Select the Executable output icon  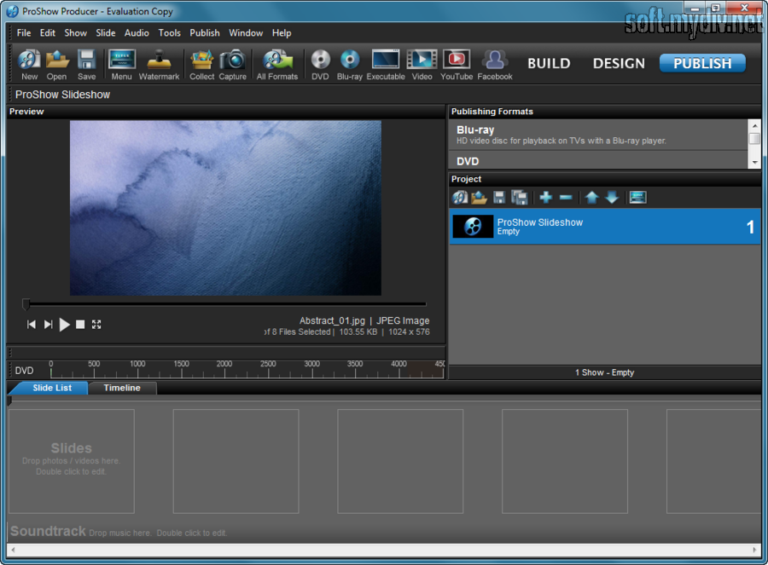[386, 65]
